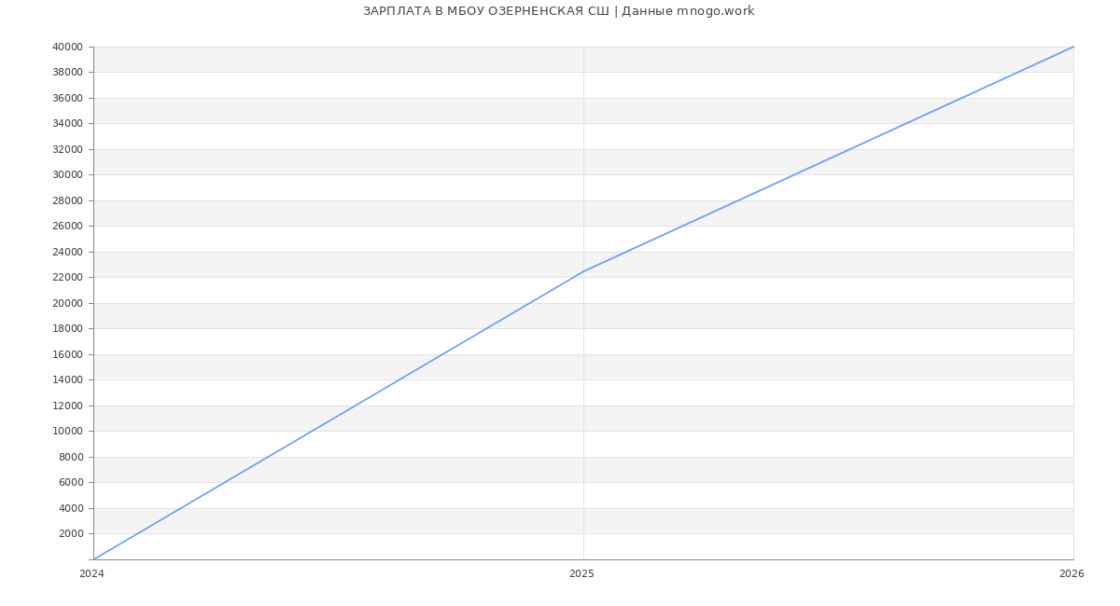
Task: Click the 26000 y-axis label
Action: coord(67,227)
